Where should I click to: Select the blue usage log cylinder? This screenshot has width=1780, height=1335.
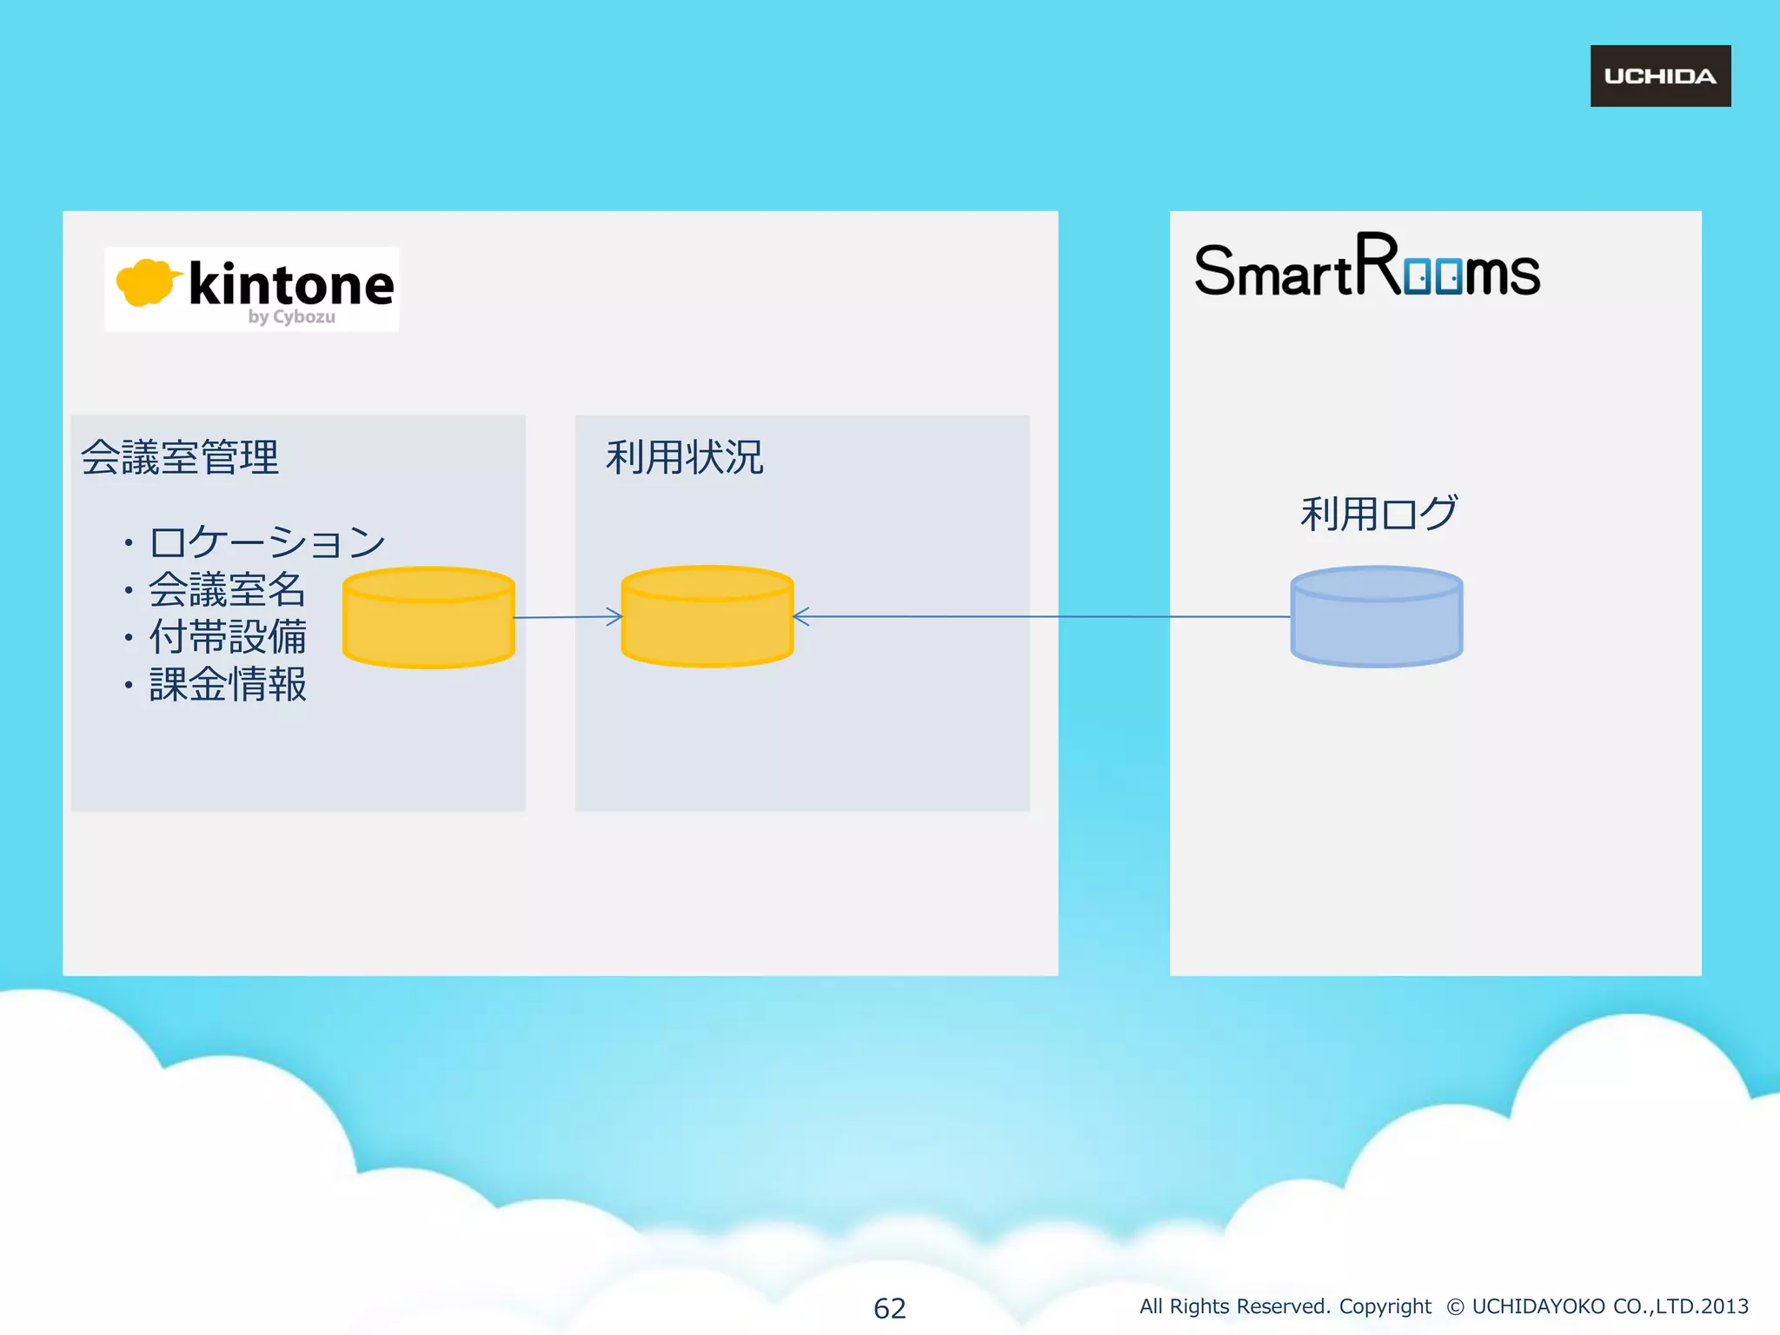tap(1376, 617)
